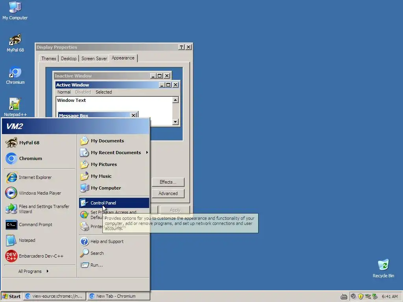The height and width of the screenshot is (302, 403).
Task: Open Printers and Faxes in Start menu
Action: point(114,226)
